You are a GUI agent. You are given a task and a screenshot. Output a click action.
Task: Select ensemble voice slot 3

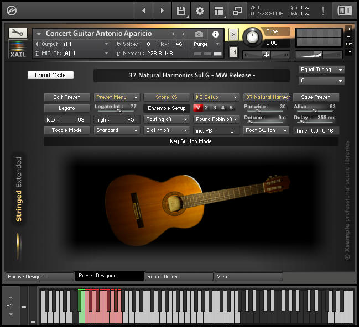coord(215,108)
